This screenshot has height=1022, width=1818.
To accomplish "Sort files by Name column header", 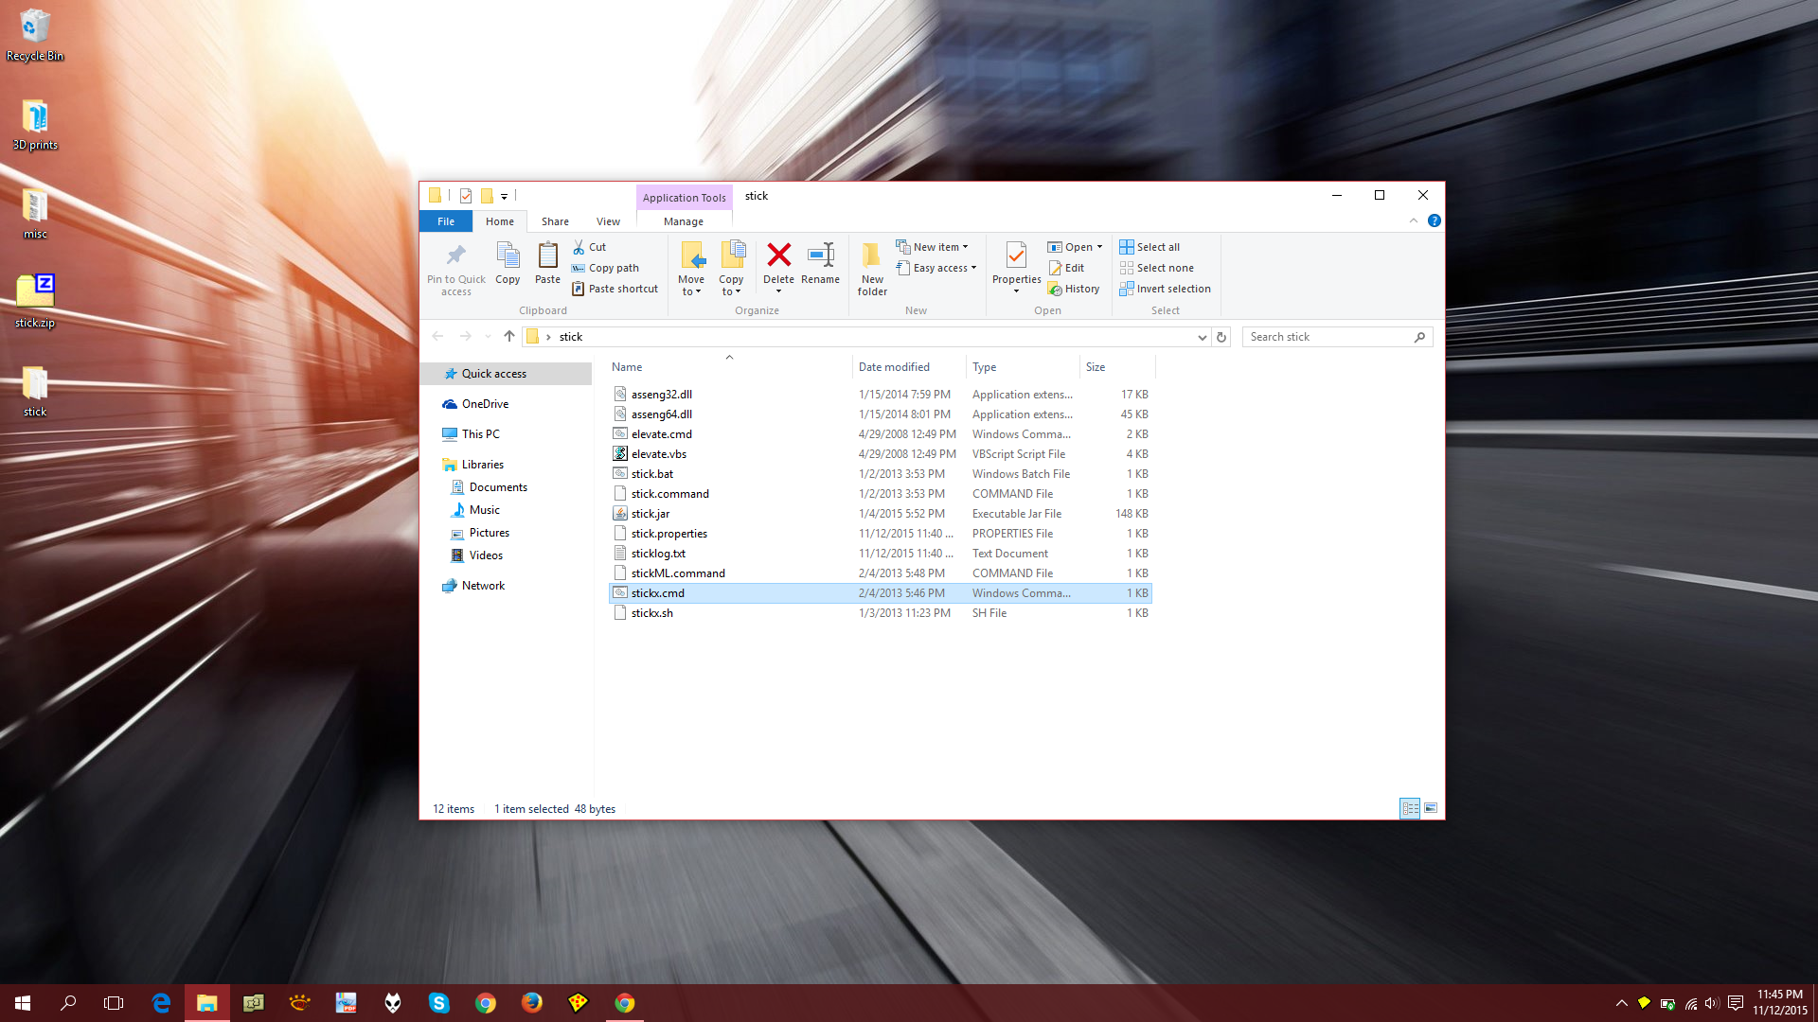I will tap(729, 367).
